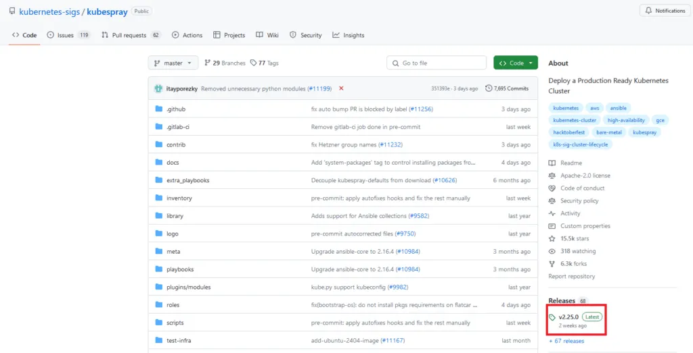Image resolution: width=693 pixels, height=353 pixels.
Task: View the Insights tab
Action: coord(349,35)
